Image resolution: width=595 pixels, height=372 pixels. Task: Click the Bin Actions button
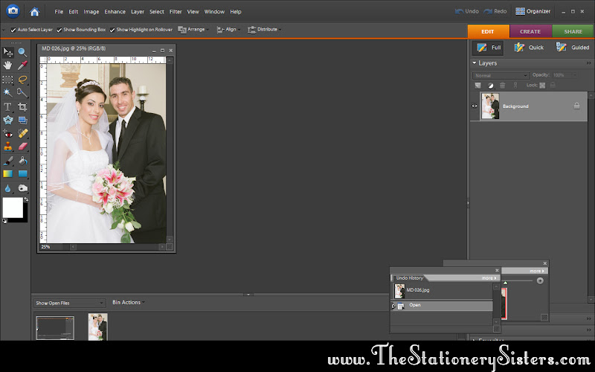129,303
